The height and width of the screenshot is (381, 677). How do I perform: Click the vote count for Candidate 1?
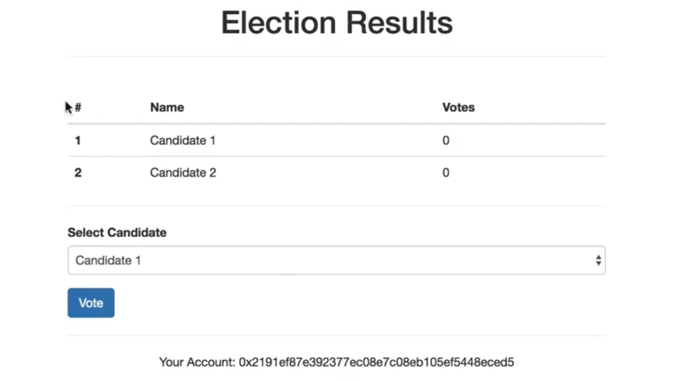point(446,140)
